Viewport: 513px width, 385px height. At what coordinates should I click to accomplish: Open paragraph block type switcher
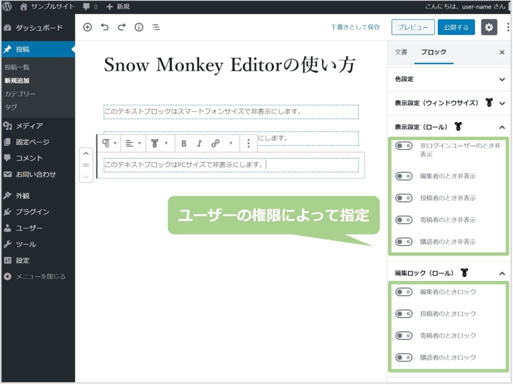[x=109, y=143]
